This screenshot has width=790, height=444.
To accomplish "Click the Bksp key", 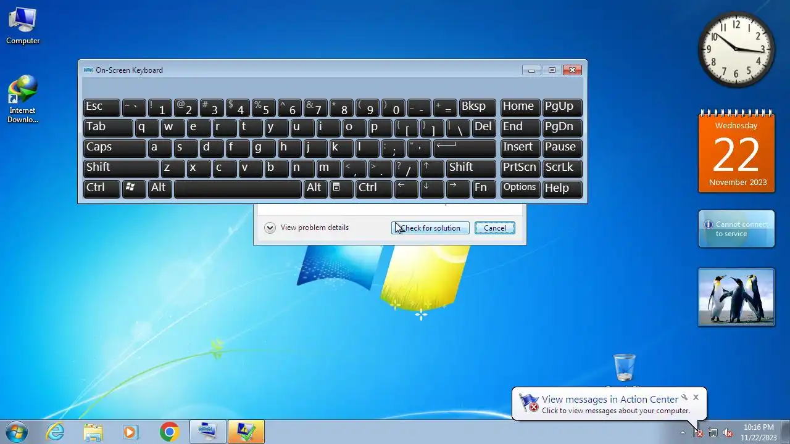I will tap(478, 107).
